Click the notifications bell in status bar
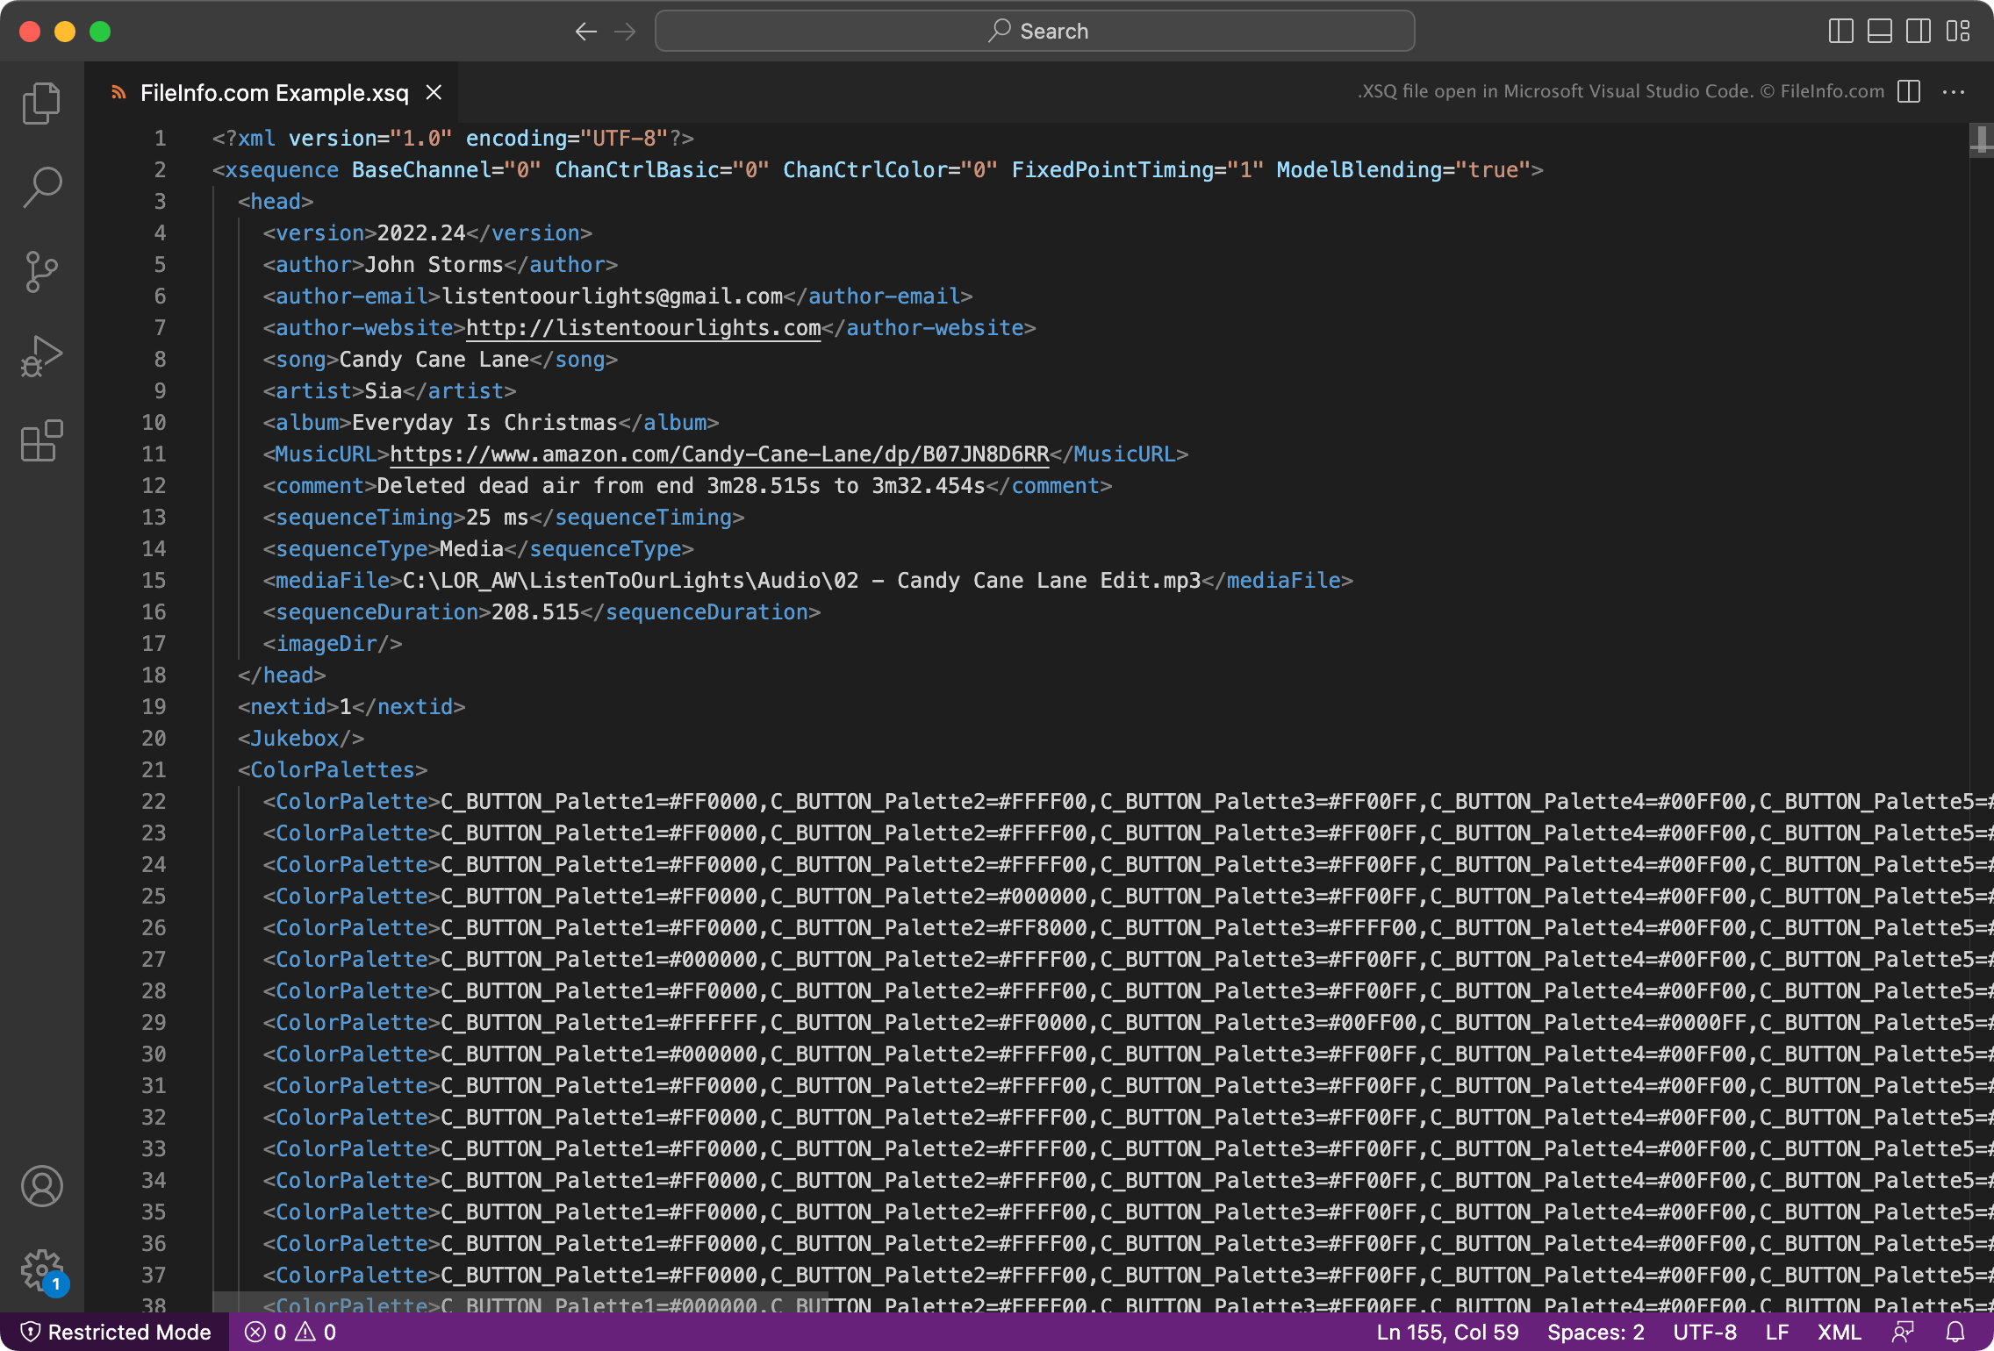This screenshot has width=1994, height=1351. (x=1955, y=1332)
